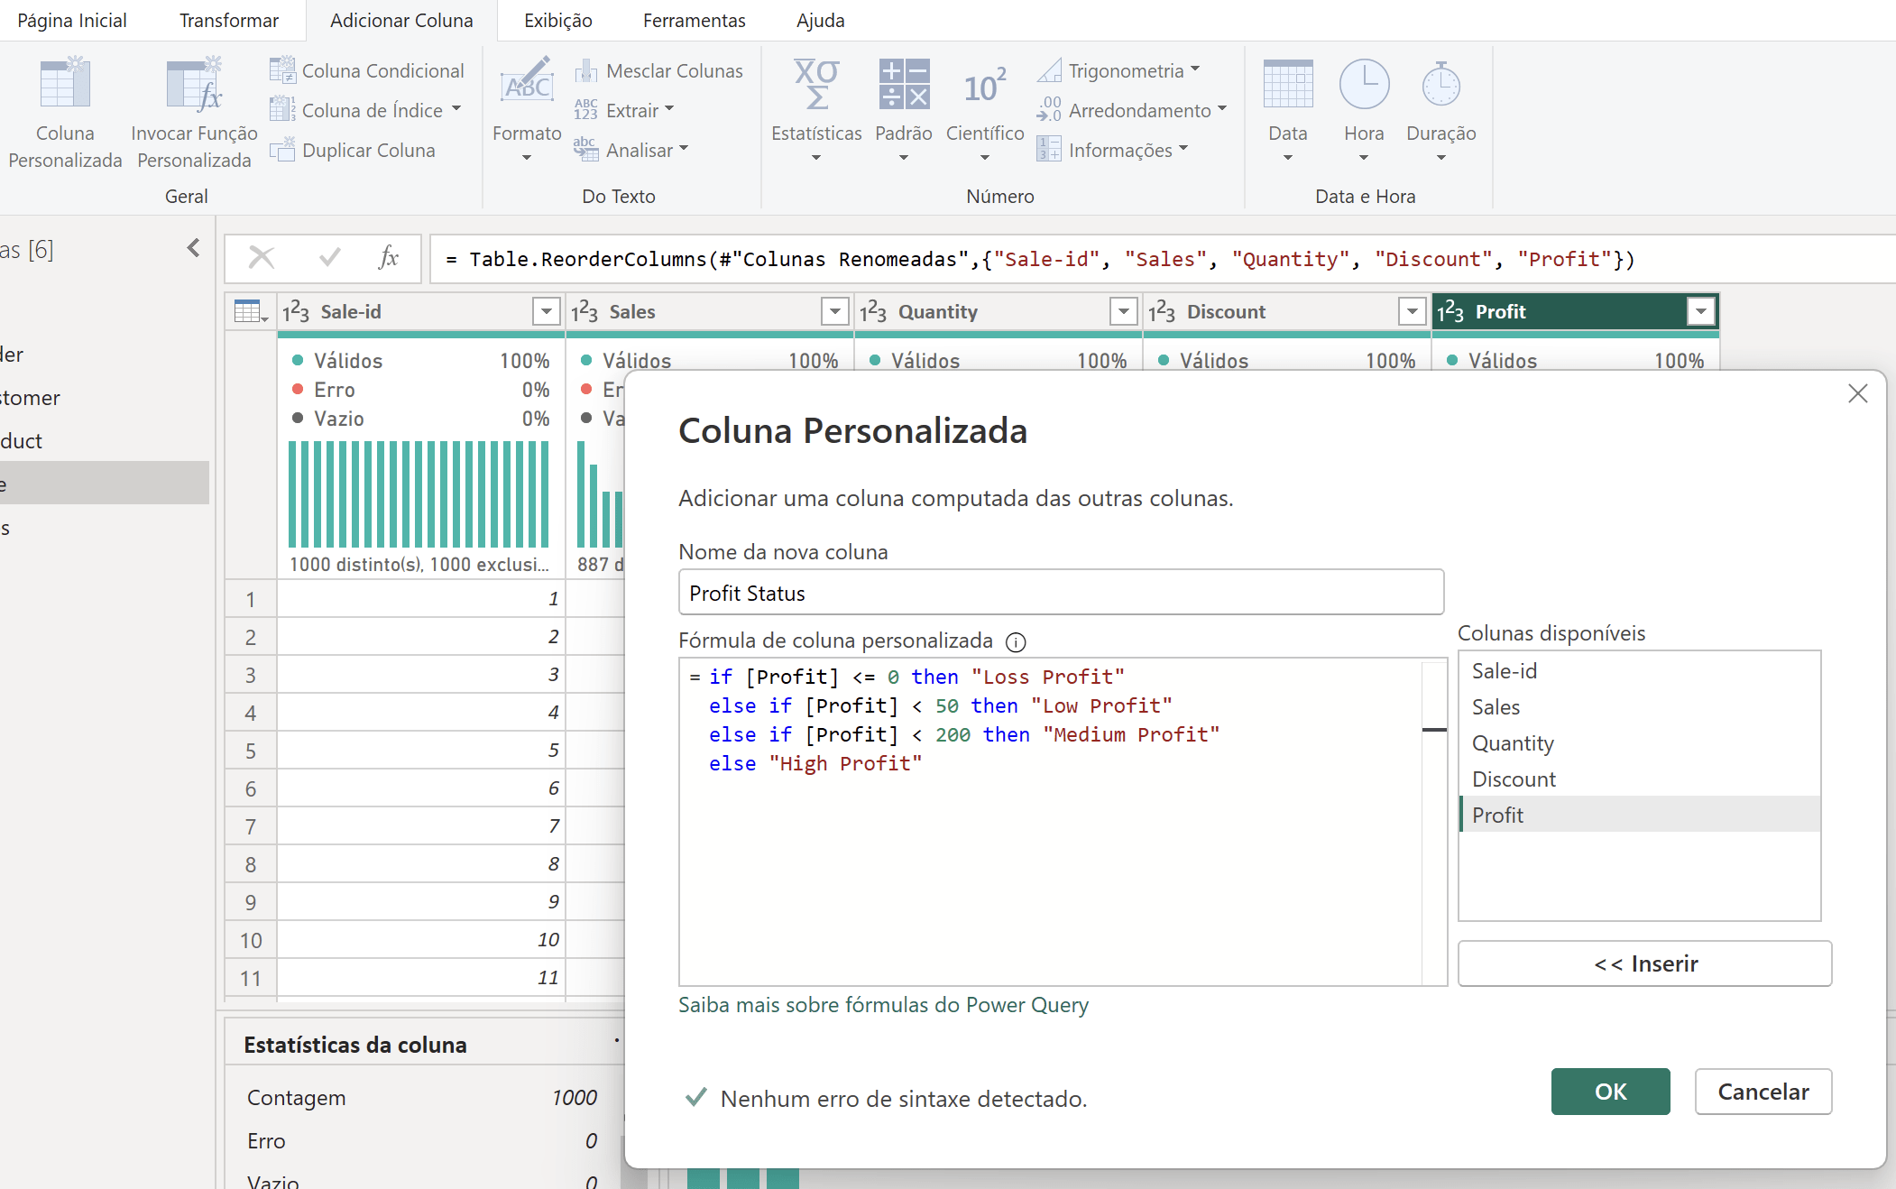1896x1189 pixels.
Task: Expand the Coluna de Índice dropdown
Action: coord(456,109)
